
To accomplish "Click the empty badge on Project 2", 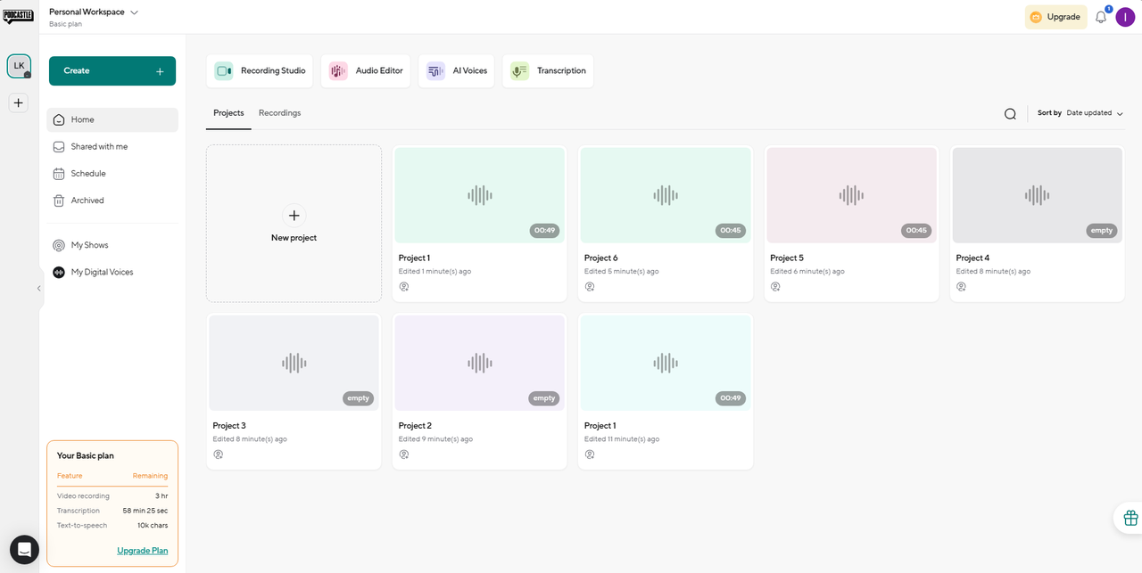I will (544, 398).
